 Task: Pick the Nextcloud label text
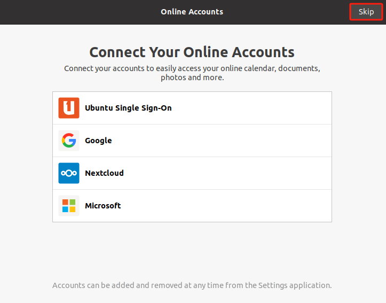click(x=104, y=173)
